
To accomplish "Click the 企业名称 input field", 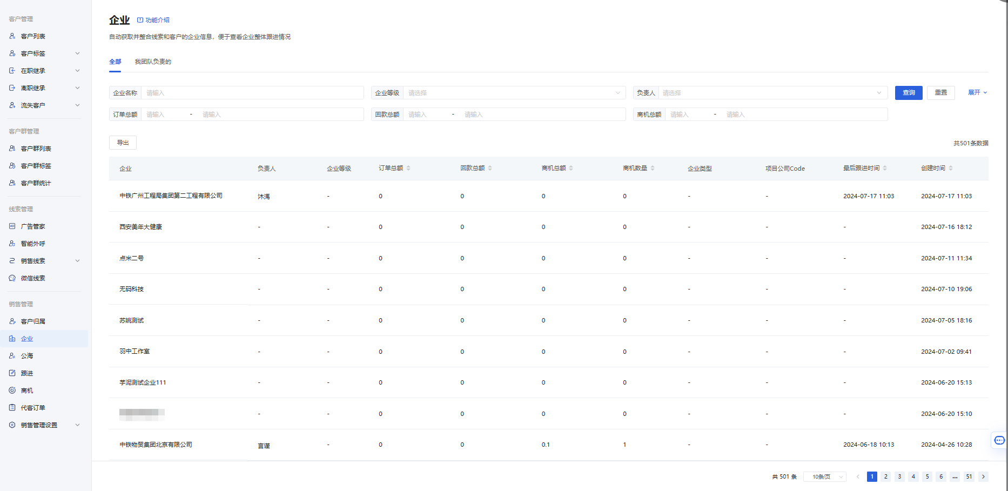I will click(252, 93).
